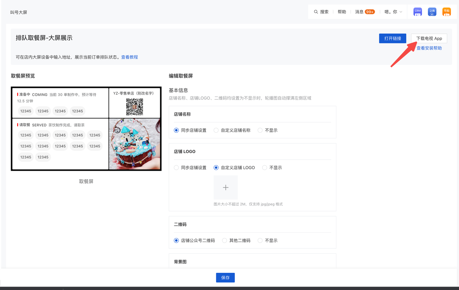This screenshot has height=290, width=459.
Task: Click the QR code in preview
Action: tap(134, 107)
